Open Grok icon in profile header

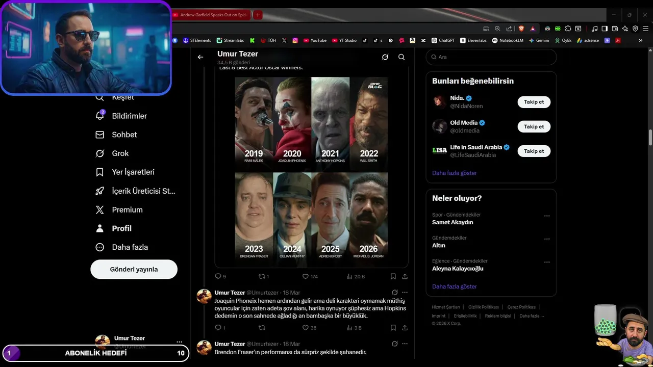[x=385, y=57]
